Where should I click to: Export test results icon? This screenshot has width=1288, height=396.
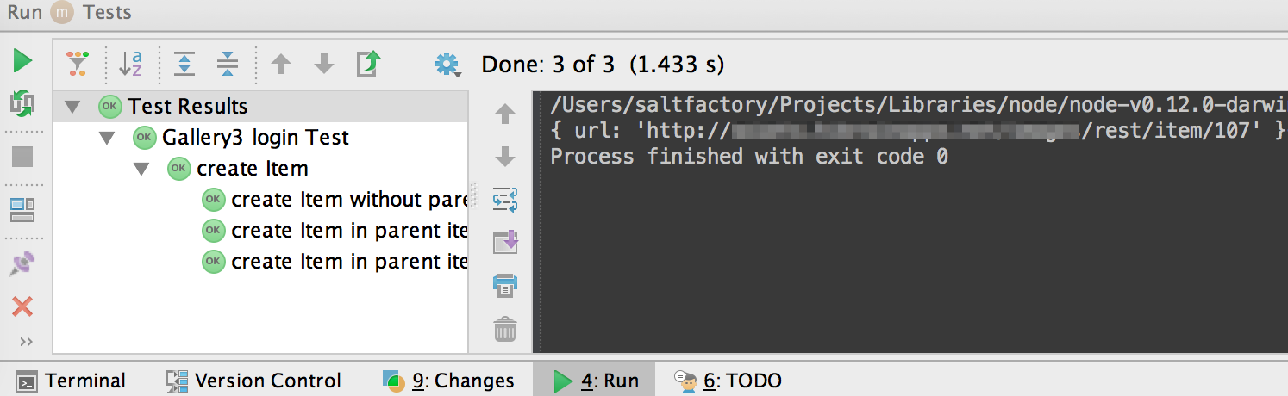pyautogui.click(x=368, y=63)
